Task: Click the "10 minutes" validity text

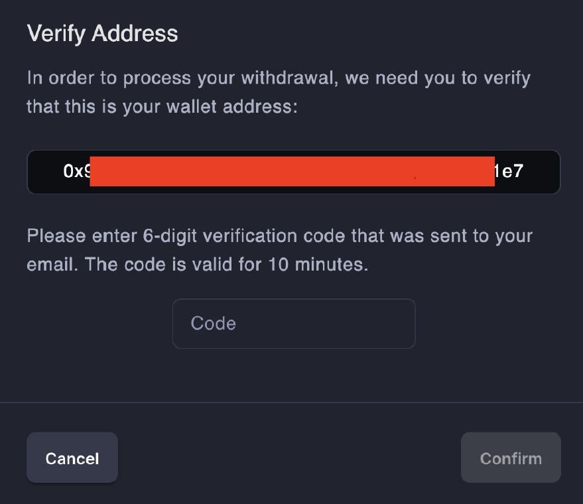Action: point(316,264)
